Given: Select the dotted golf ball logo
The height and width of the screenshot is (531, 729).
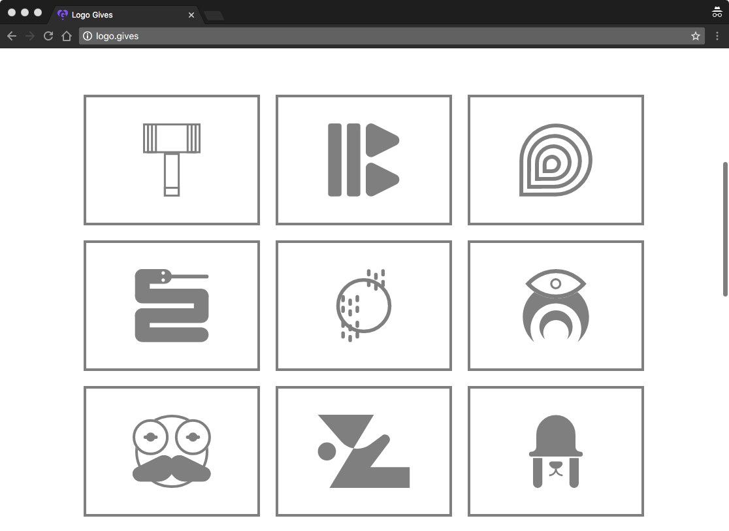Looking at the screenshot, I should [363, 305].
